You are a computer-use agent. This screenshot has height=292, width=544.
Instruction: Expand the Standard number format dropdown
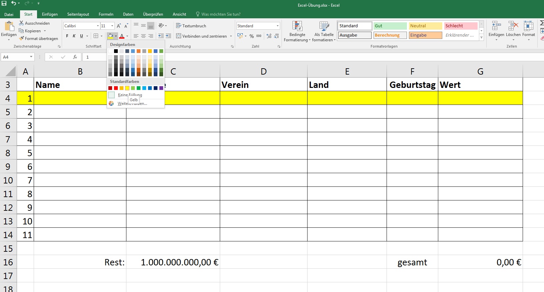click(x=278, y=26)
